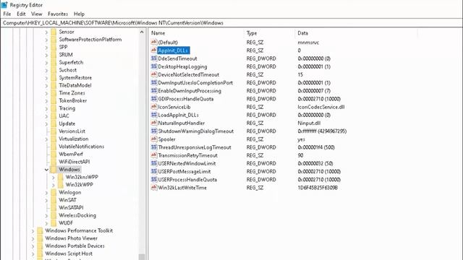Image resolution: width=463 pixels, height=260 pixels.
Task: Select the WbemPerf key
Action: (71, 154)
